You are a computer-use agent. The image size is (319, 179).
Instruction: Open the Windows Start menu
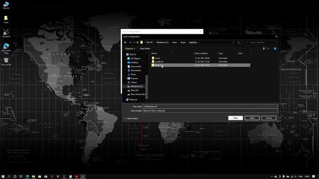point(3,177)
